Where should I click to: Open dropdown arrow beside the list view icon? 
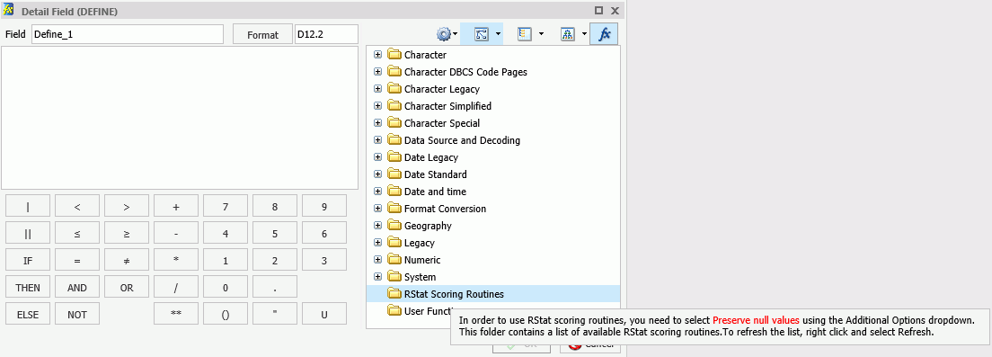[x=541, y=35]
